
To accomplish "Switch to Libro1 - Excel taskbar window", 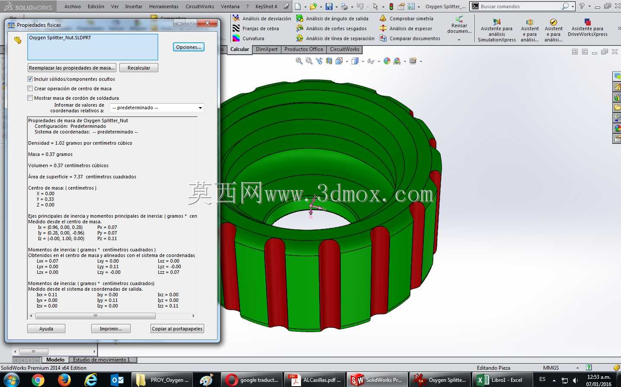I will pos(503,380).
